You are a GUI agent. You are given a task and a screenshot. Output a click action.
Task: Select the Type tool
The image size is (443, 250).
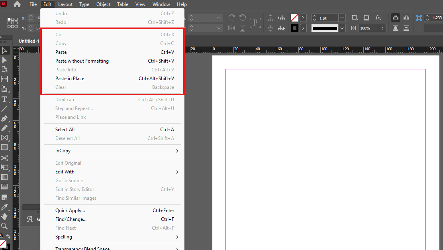(x=5, y=99)
